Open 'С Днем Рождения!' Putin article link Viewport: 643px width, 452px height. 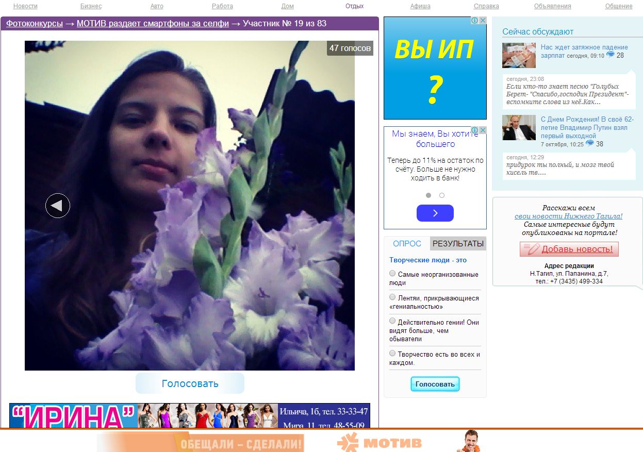coord(587,128)
